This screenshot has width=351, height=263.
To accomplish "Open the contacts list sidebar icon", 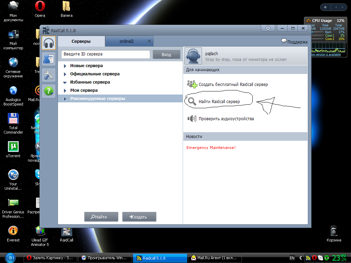I will pyautogui.click(x=49, y=59).
